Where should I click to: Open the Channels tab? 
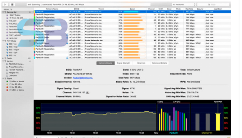(x=141, y=63)
